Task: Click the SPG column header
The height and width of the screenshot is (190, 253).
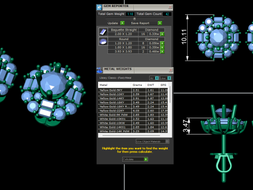Action: pyautogui.click(x=163, y=85)
